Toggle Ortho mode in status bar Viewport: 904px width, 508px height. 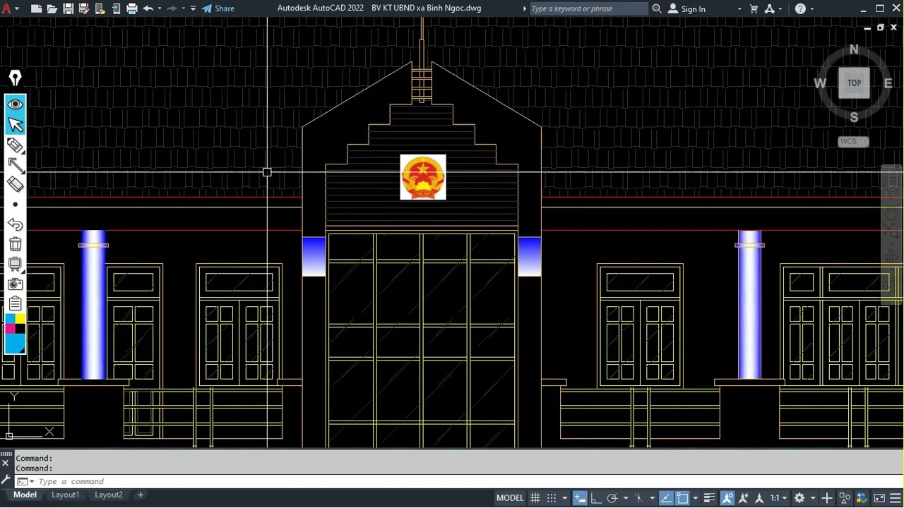(x=595, y=498)
